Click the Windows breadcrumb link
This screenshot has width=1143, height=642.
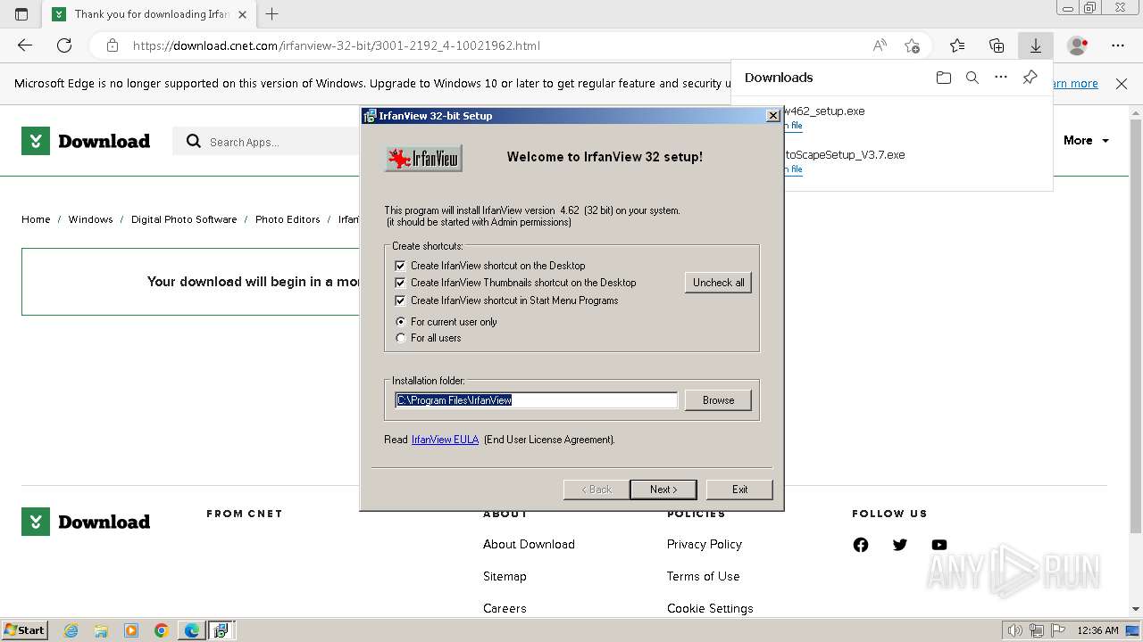pos(90,219)
